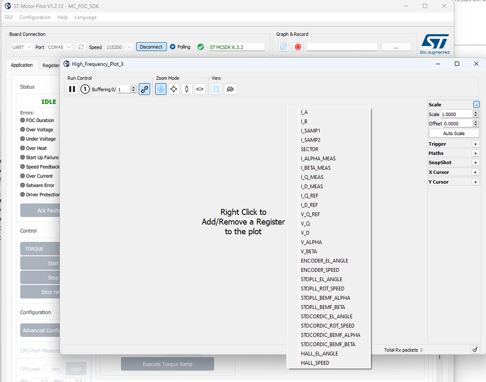Screen dimensions: 486x382
Task: Expand the SnapShot section
Action: [x=475, y=163]
